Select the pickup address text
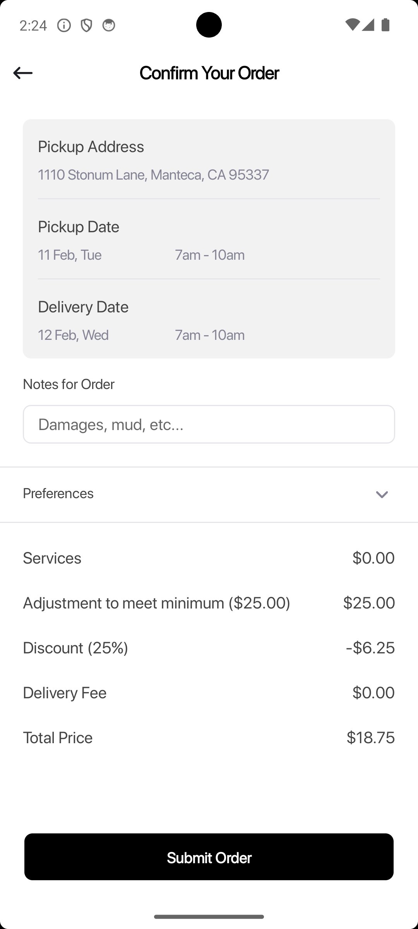This screenshot has height=929, width=418. [153, 175]
